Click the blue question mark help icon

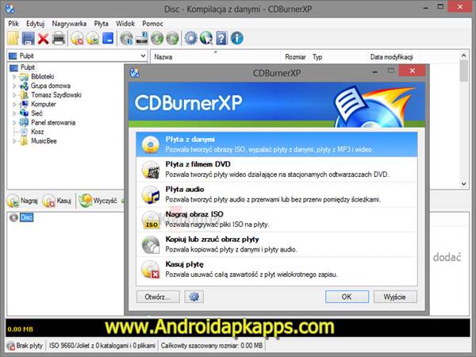(221, 39)
